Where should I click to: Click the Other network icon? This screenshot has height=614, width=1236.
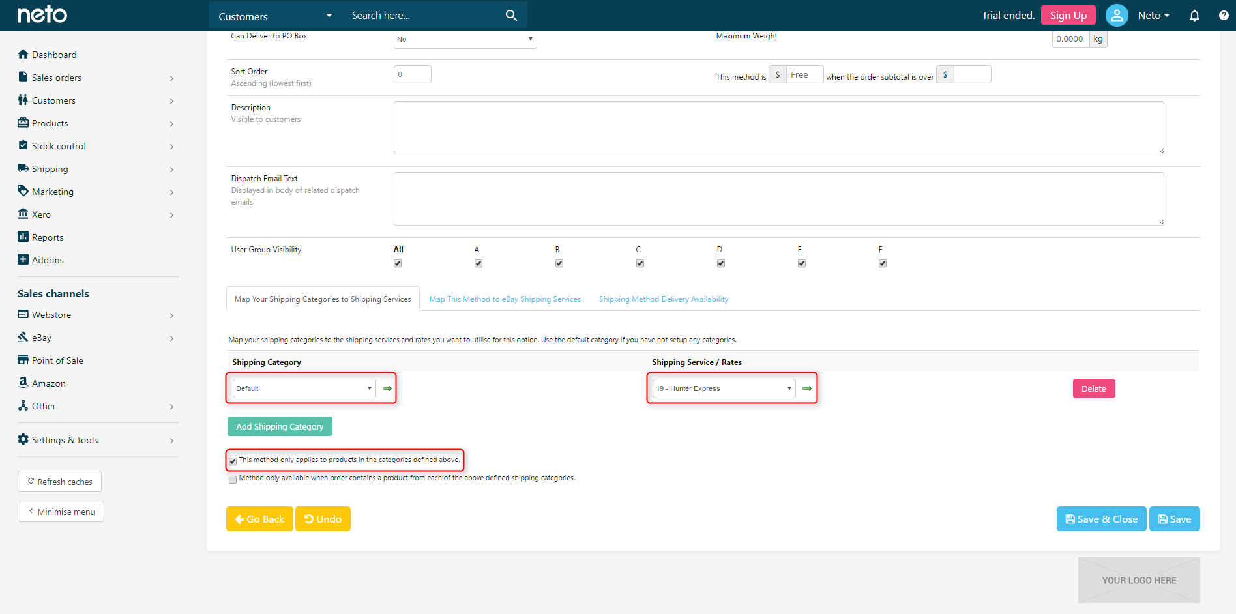pyautogui.click(x=23, y=405)
